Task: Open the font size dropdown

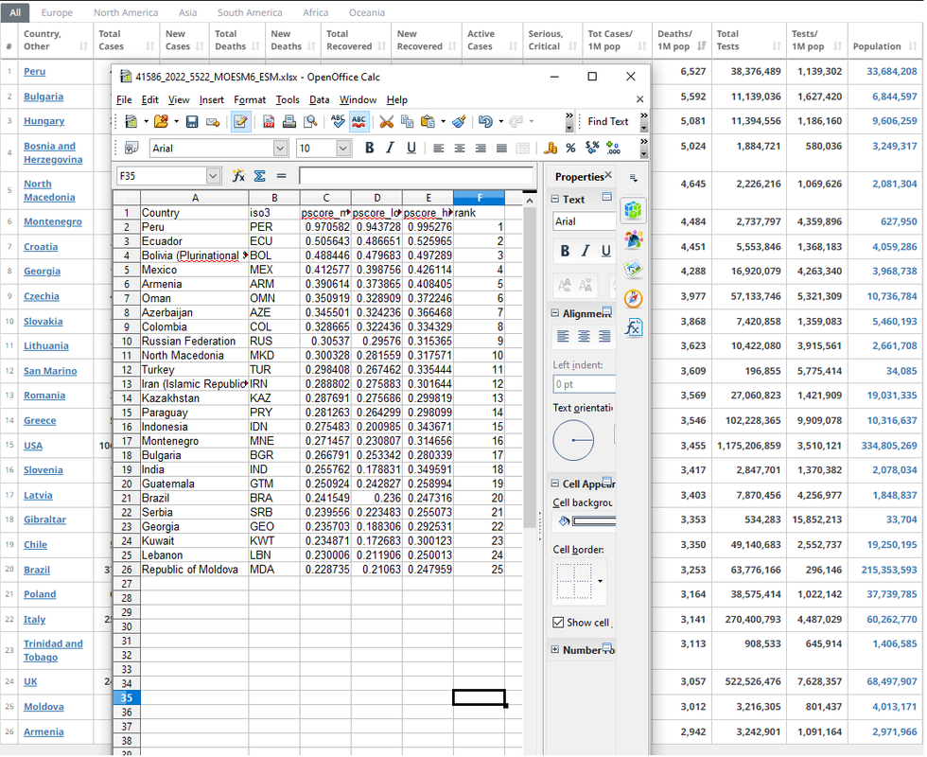Action: click(x=343, y=148)
